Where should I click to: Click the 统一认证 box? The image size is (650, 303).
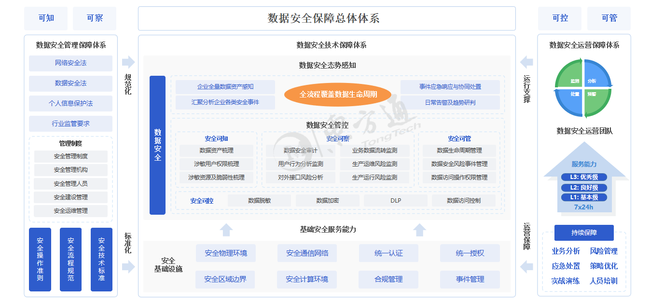388,253
